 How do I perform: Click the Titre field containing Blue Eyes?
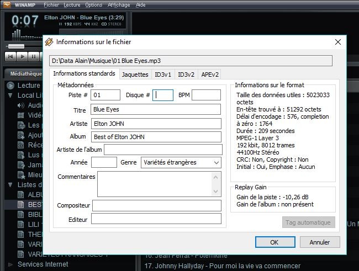(x=156, y=109)
